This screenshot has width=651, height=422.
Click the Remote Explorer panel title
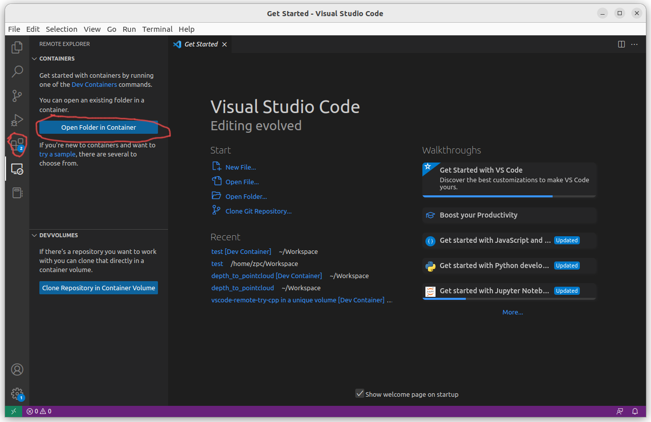tap(65, 44)
